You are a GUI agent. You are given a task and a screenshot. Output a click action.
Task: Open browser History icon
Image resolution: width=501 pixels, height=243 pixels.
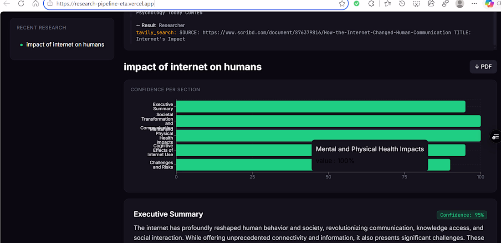402,4
